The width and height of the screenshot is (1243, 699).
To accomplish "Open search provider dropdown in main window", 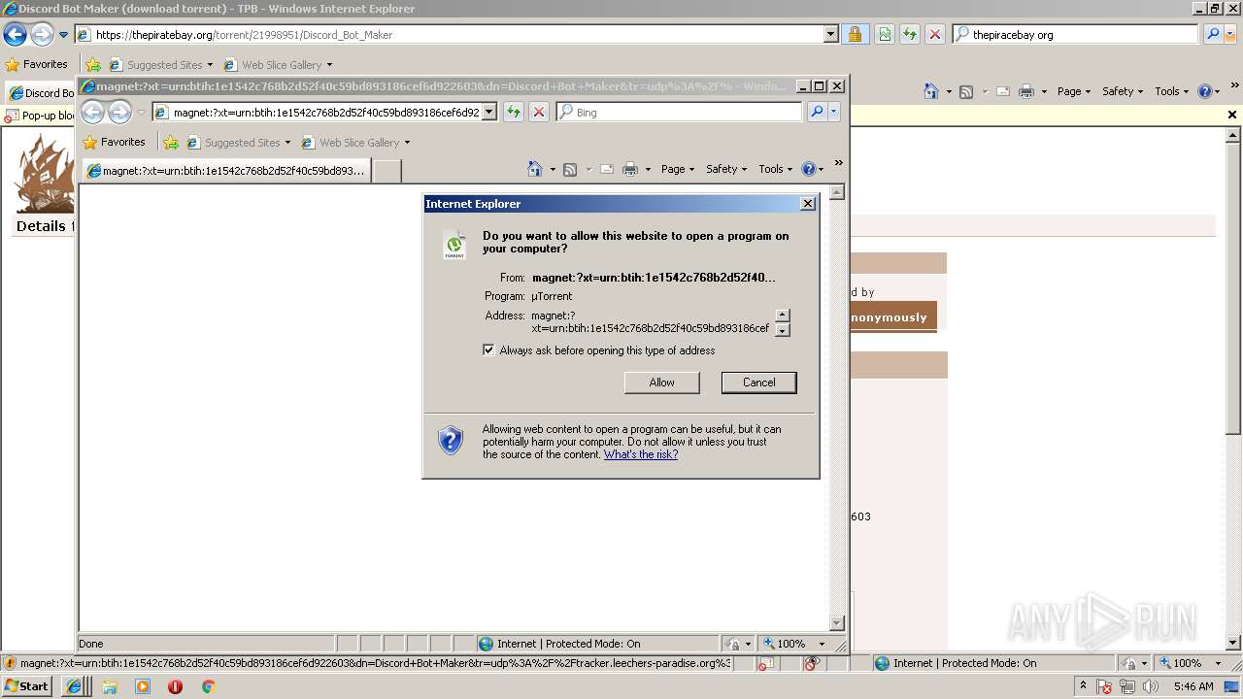I will pos(1230,34).
